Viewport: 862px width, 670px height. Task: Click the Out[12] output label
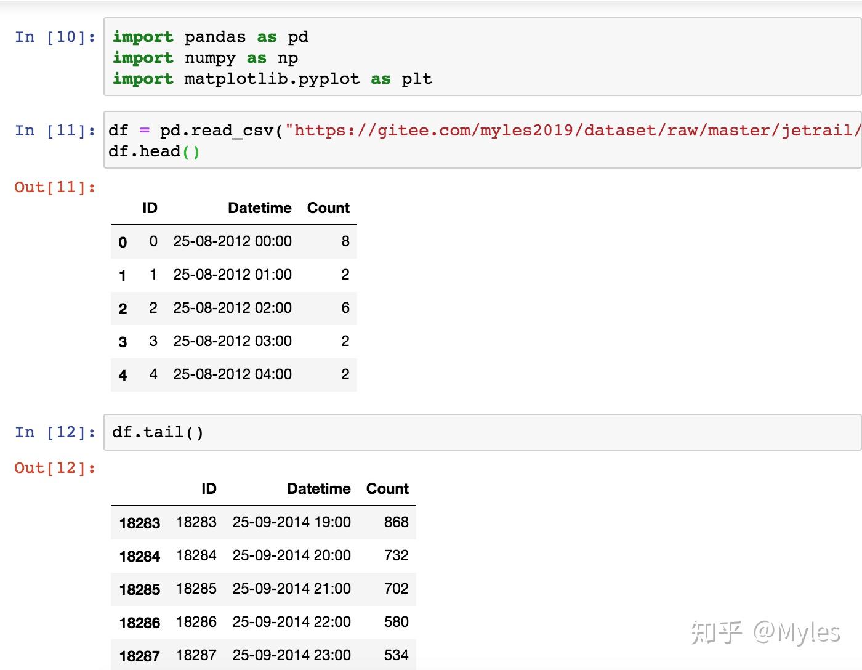[54, 467]
